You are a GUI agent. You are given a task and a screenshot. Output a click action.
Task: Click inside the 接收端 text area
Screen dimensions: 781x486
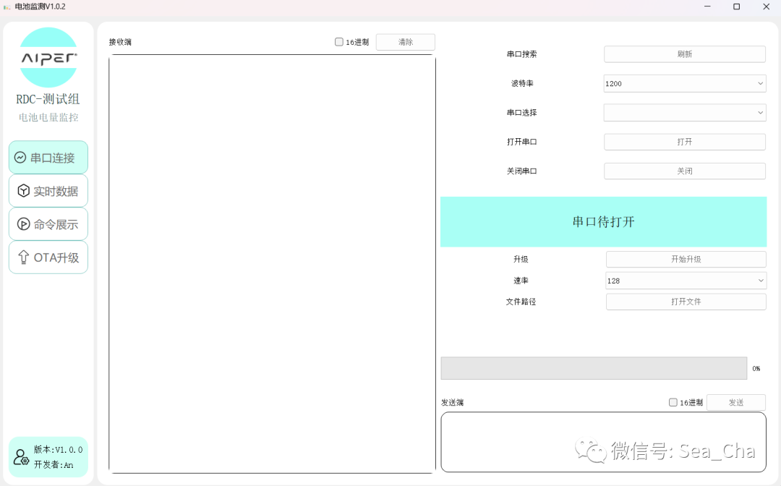[272, 264]
